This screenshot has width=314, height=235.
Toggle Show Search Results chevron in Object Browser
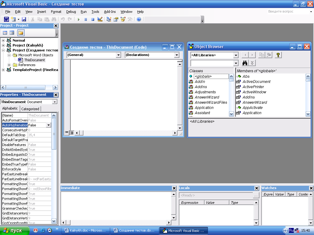click(x=252, y=63)
